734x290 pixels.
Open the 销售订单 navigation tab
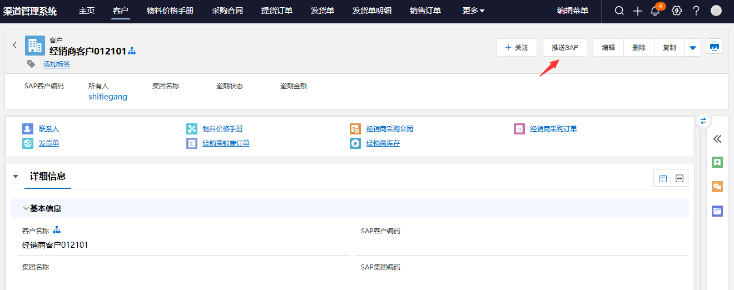point(425,11)
